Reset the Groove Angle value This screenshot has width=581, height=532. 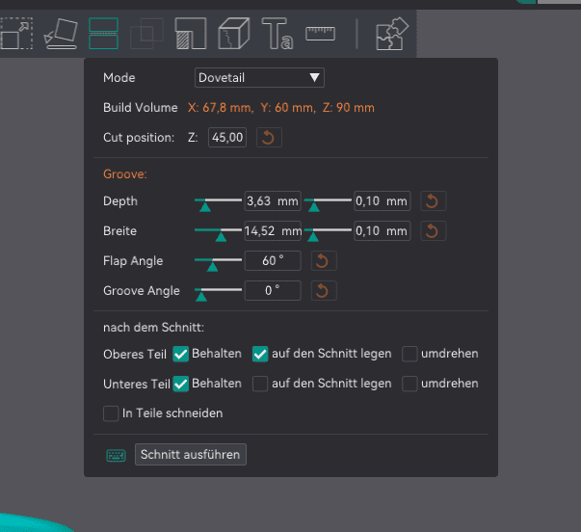click(x=324, y=291)
